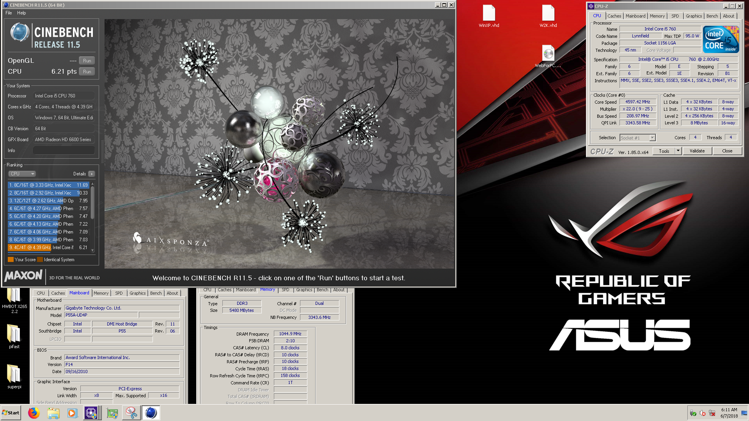Switch to Caches tab in top CPU-Z window
This screenshot has width=749, height=421.
click(x=614, y=16)
